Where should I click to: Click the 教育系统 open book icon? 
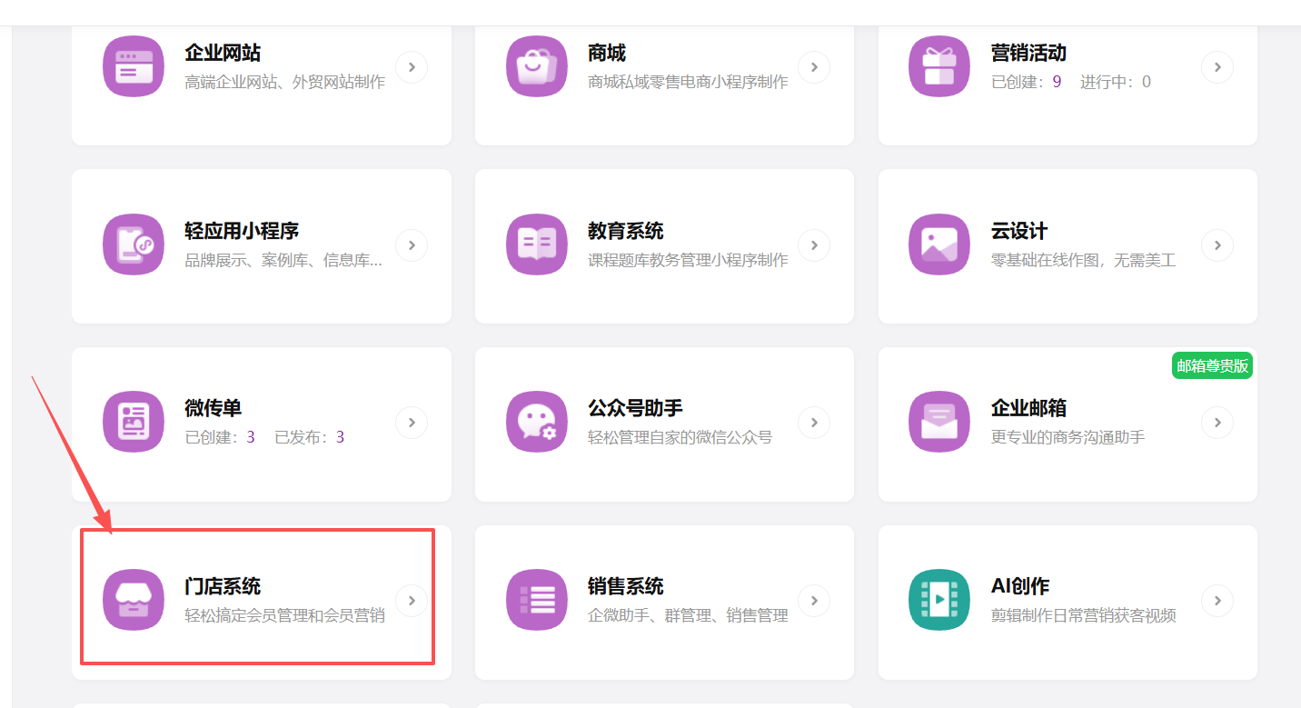[537, 244]
